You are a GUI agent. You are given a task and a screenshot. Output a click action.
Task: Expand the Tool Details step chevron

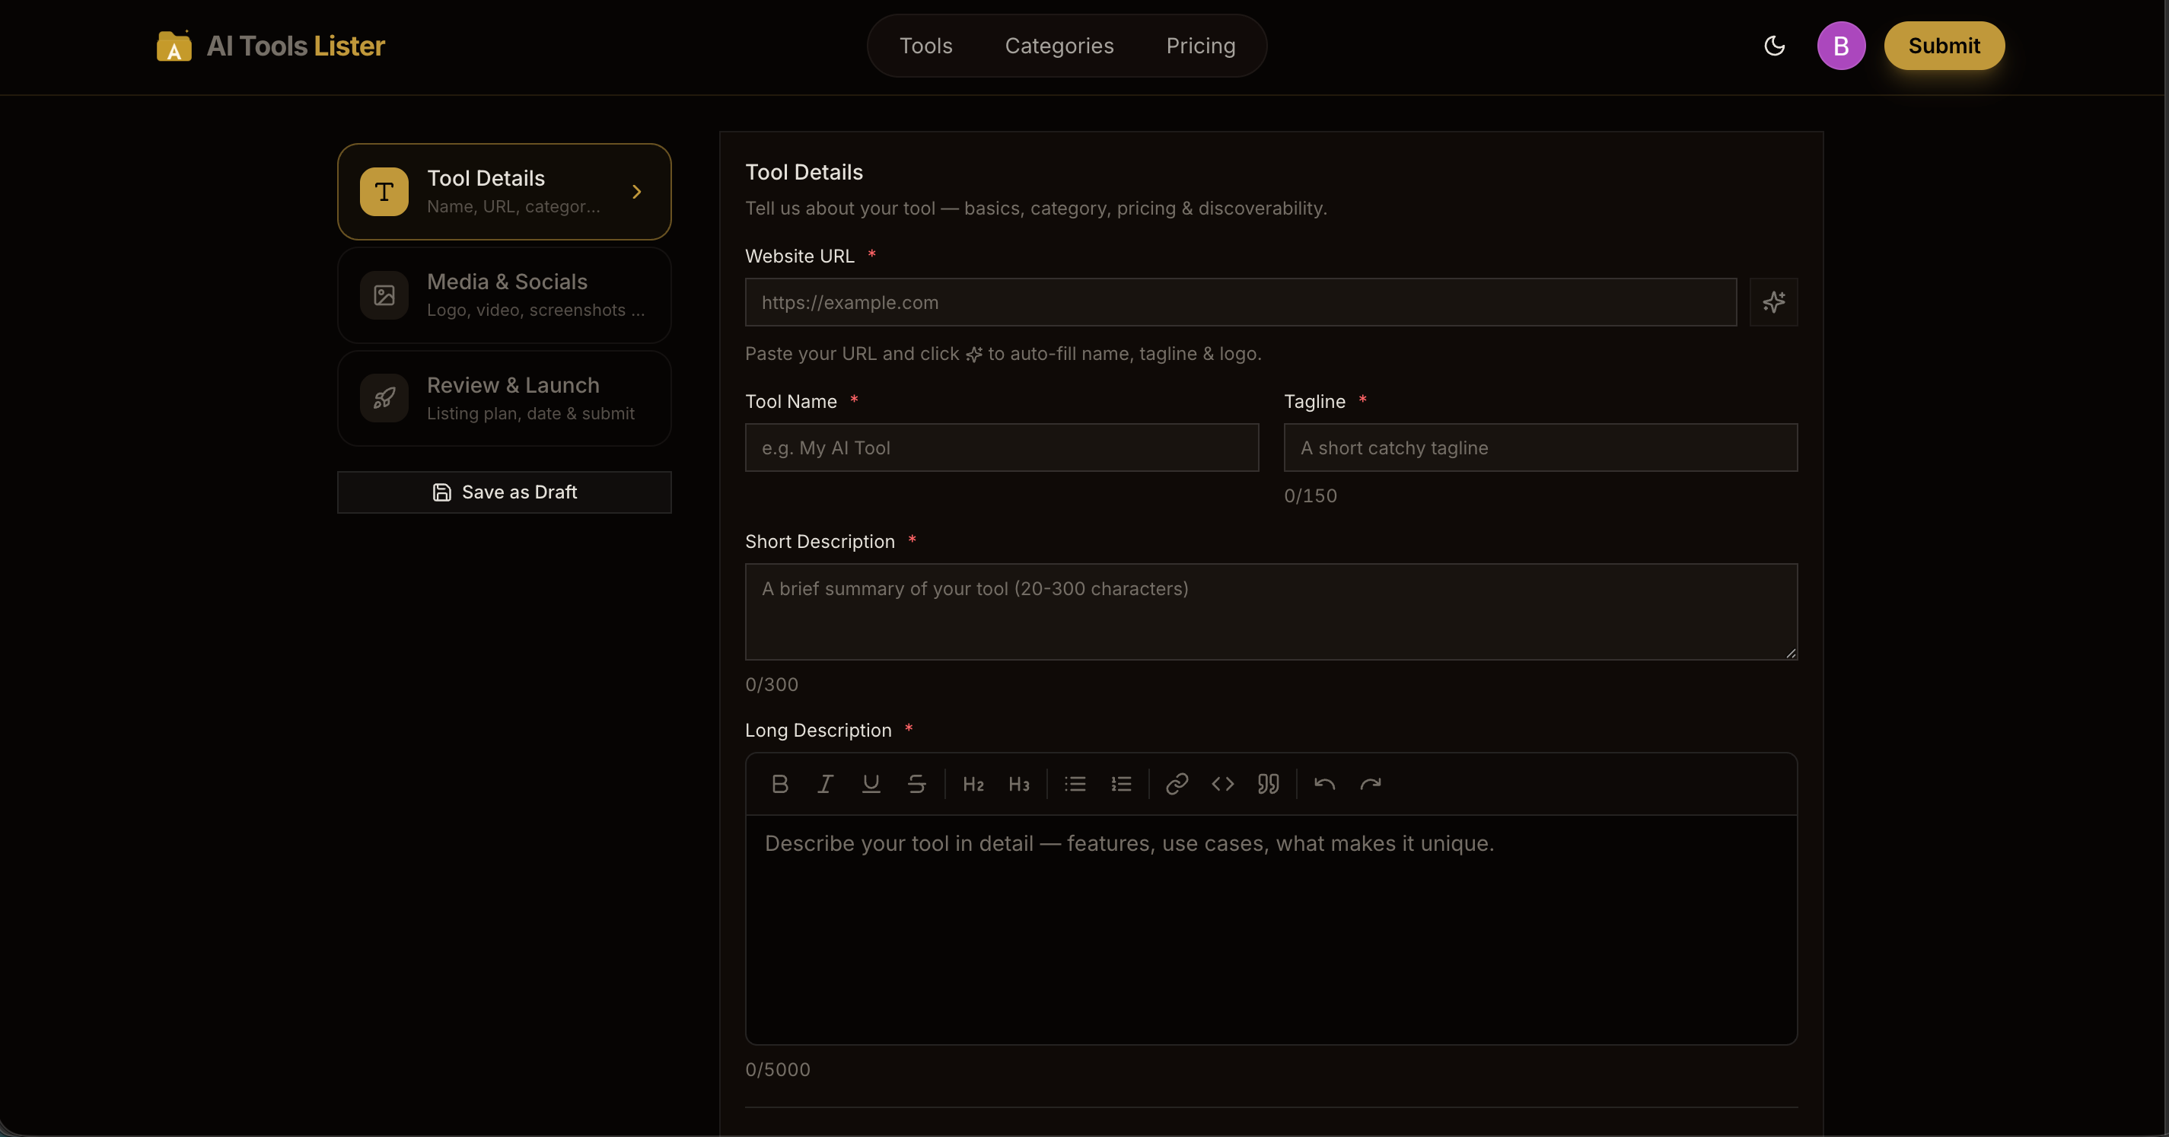coord(638,192)
